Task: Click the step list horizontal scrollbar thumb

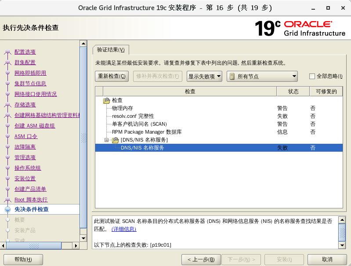Action: 34,246
